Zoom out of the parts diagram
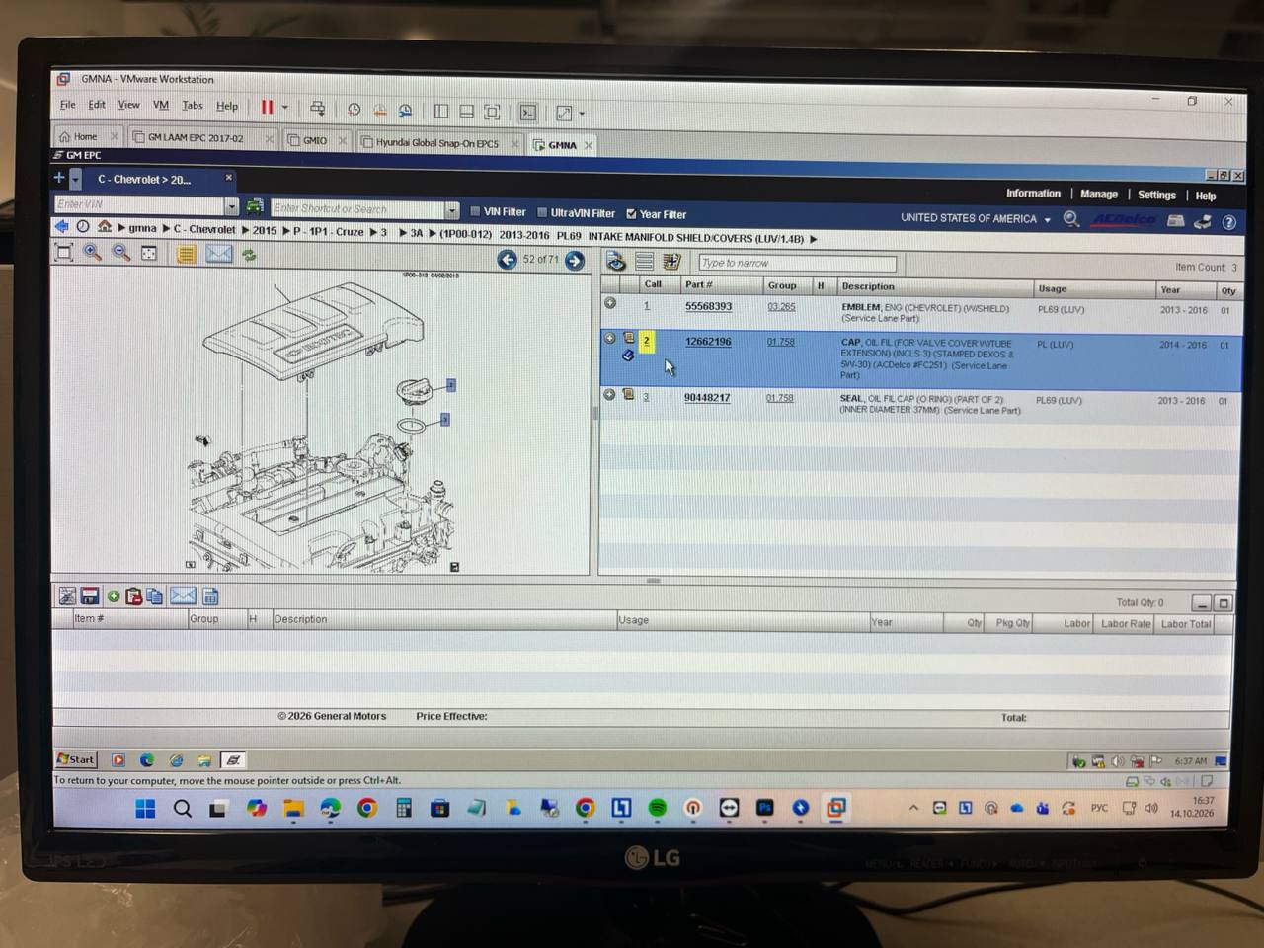This screenshot has height=948, width=1264. pyautogui.click(x=121, y=253)
